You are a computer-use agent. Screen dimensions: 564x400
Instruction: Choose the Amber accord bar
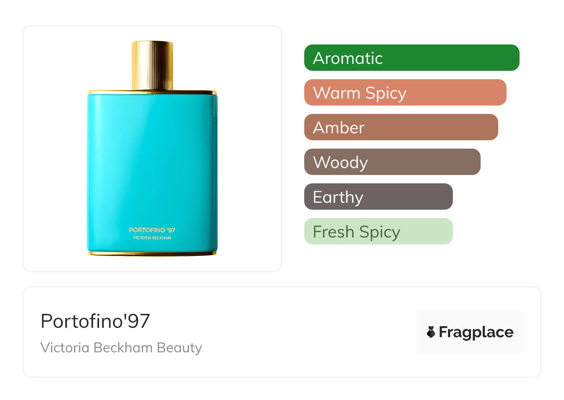pos(401,127)
